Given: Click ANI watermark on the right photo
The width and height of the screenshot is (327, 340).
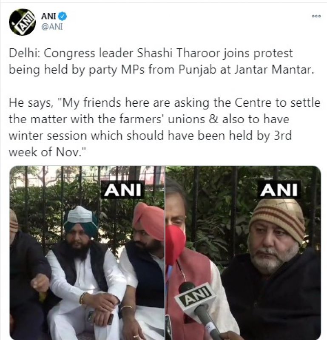Looking at the screenshot, I should 279,190.
